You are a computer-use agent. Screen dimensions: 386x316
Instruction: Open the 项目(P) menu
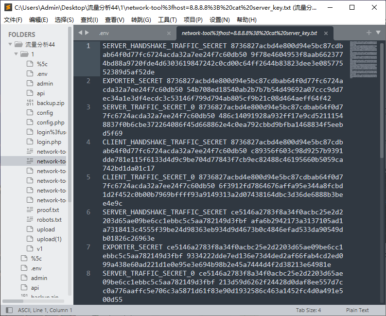click(x=193, y=19)
